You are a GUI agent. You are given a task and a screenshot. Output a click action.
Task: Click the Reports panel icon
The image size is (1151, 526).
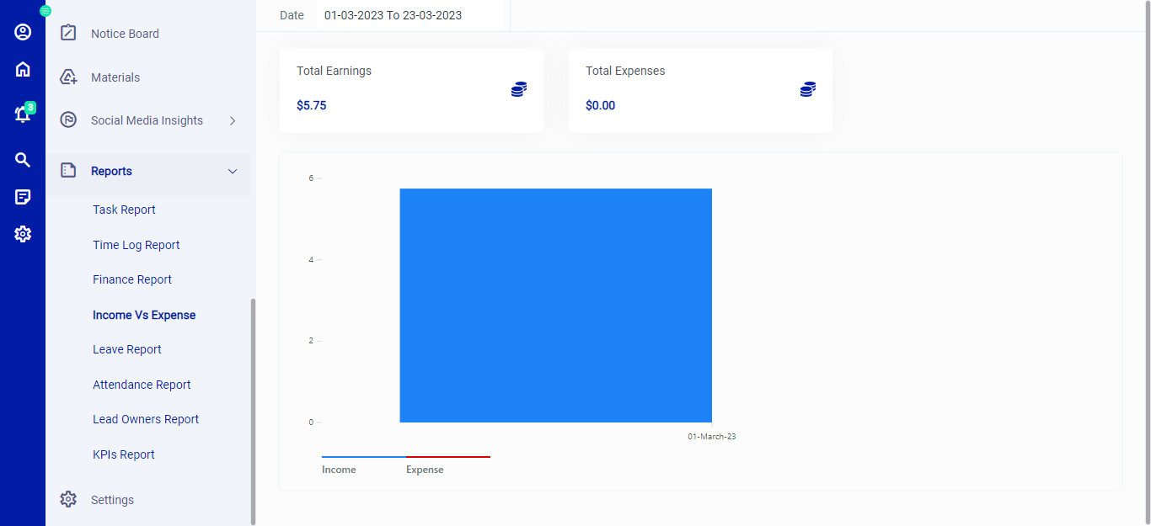pyautogui.click(x=68, y=171)
